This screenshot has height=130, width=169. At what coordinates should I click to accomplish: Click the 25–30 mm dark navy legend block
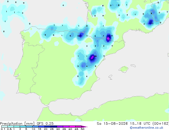click(54, 127)
